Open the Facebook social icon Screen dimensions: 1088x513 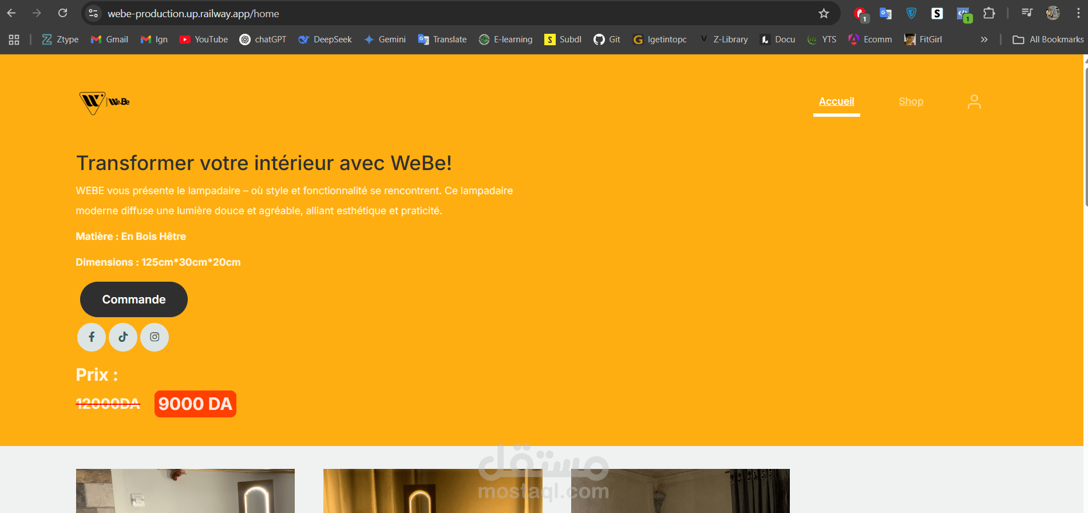[92, 337]
